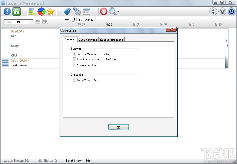This screenshot has height=164, width=237.
Task: Click the 15:55 timeline marker
Action: tap(81, 25)
